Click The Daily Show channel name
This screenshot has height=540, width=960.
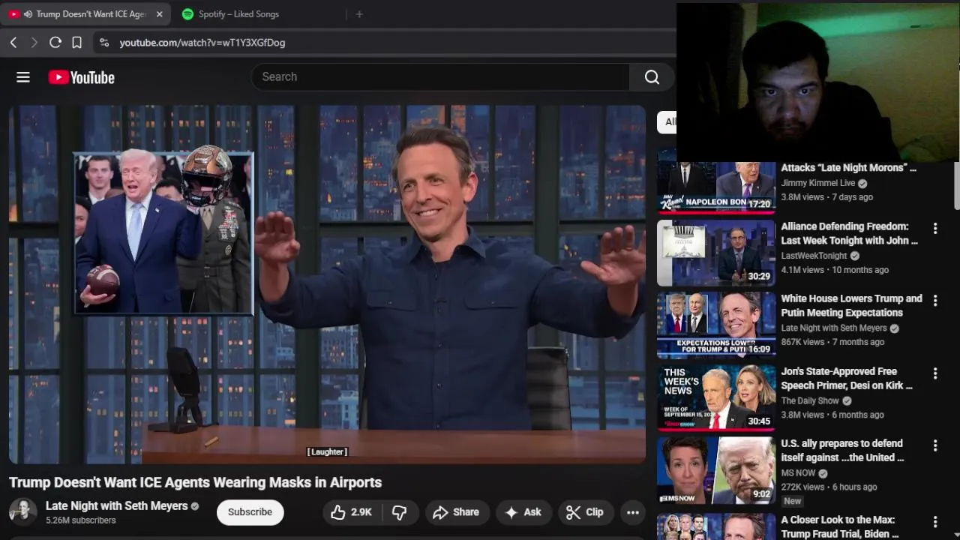810,400
